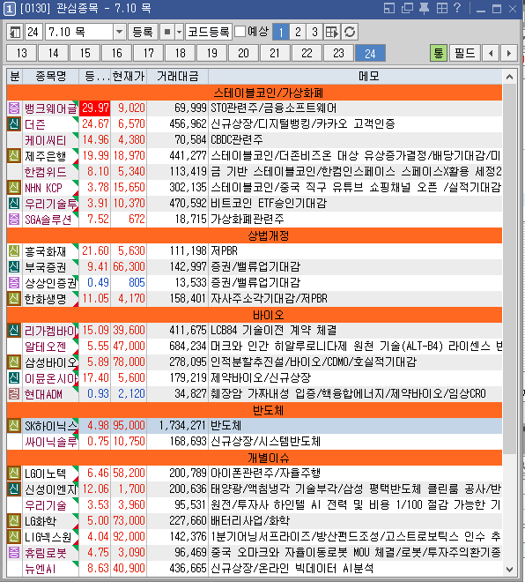Click the 코드등록 button
The image size is (525, 582).
click(x=209, y=32)
